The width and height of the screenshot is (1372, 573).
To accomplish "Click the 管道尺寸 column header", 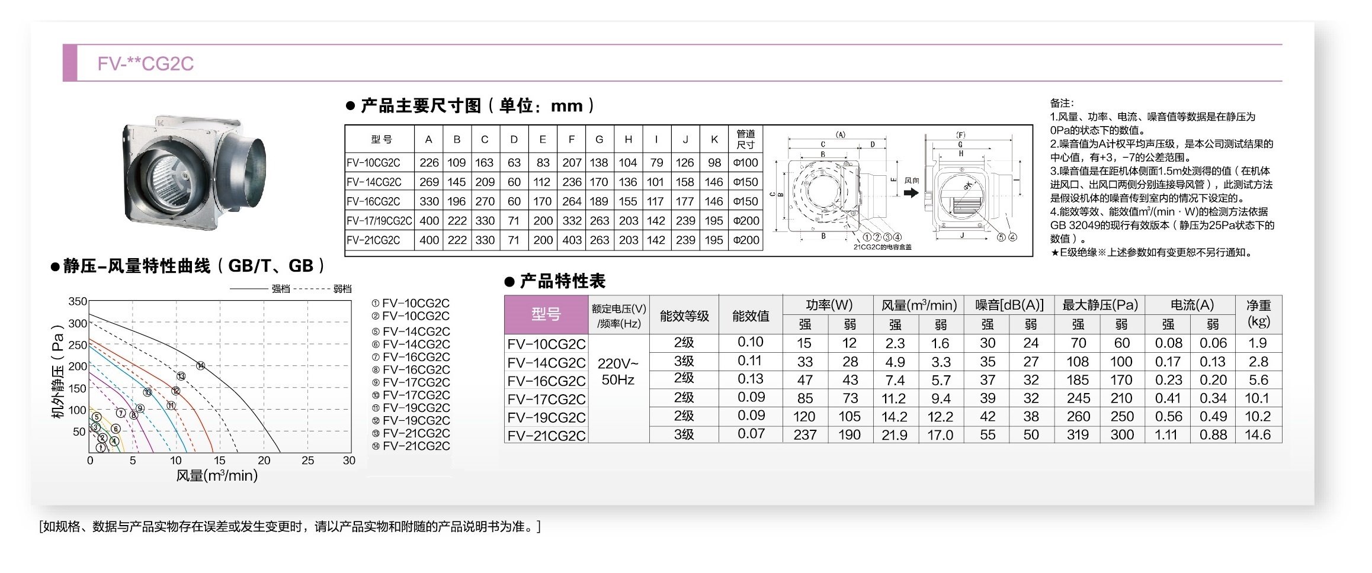I will coord(745,139).
